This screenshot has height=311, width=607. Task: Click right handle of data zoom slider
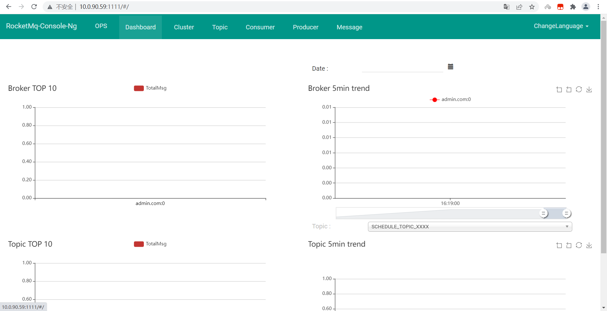click(567, 214)
